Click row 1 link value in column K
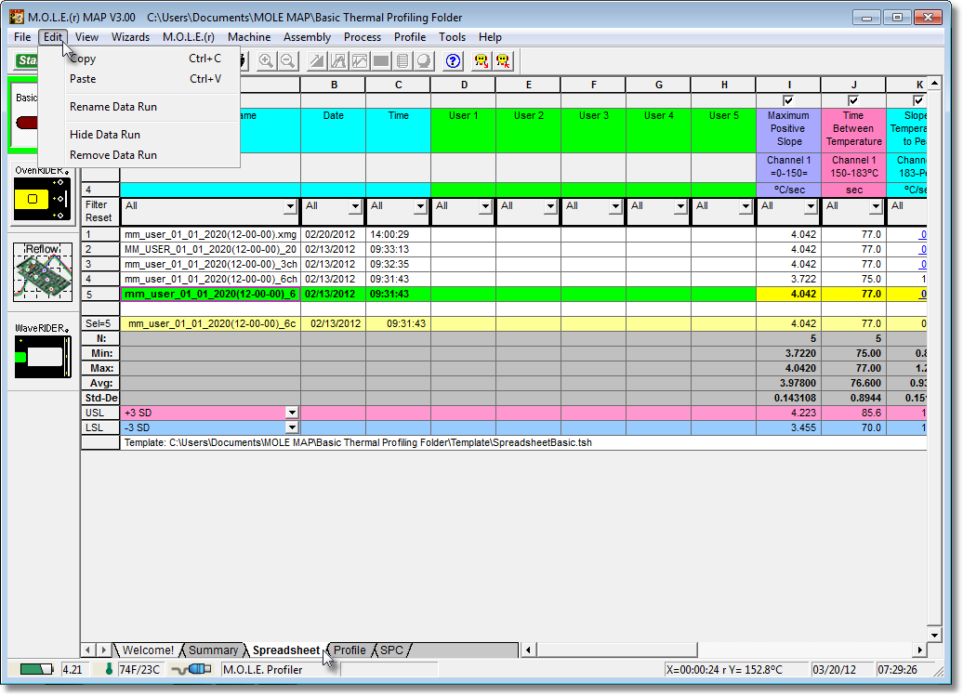963x696 pixels. click(922, 234)
